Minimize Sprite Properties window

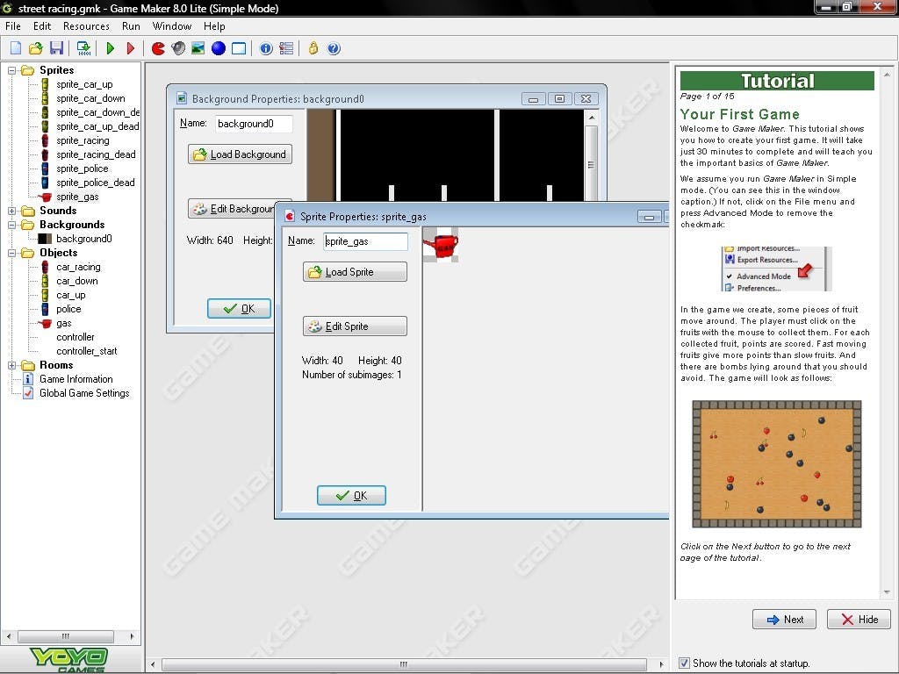pyautogui.click(x=649, y=217)
